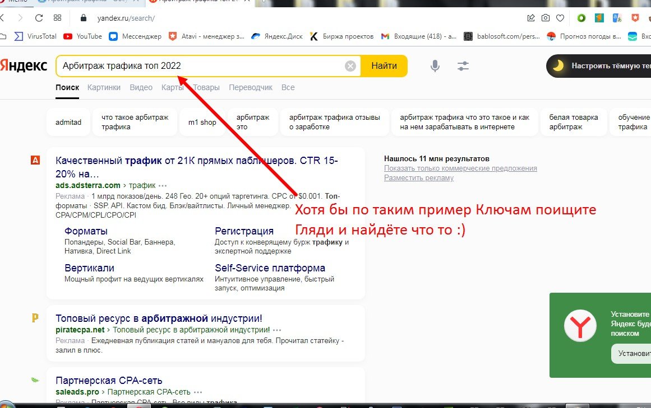651x408 pixels.
Task: Click the Adsterra result favicon
Action: pyautogui.click(x=35, y=160)
